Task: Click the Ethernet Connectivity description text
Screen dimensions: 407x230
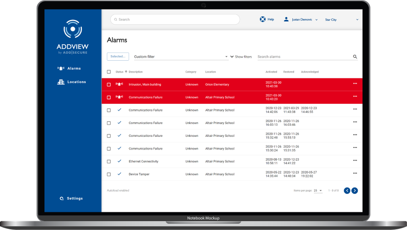Action: 143,161
